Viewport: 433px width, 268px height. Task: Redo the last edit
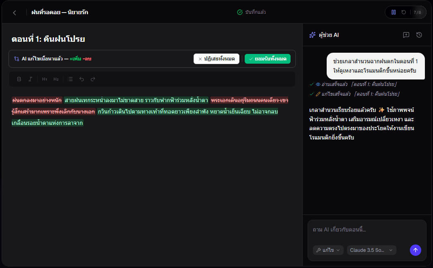pos(93,79)
